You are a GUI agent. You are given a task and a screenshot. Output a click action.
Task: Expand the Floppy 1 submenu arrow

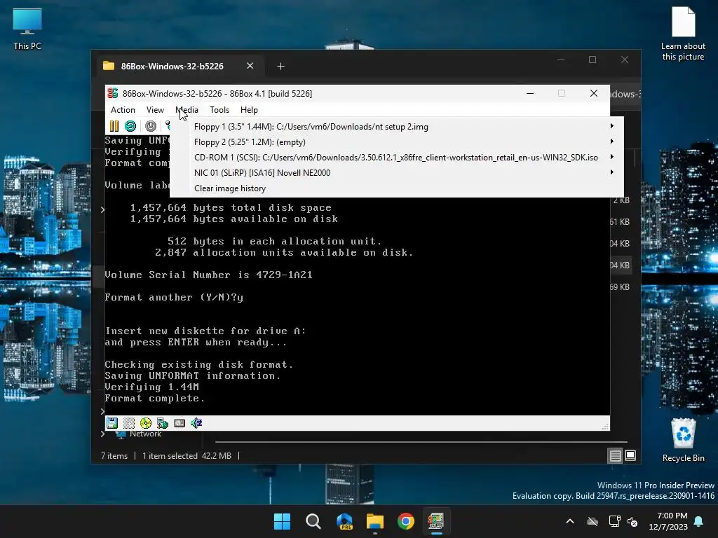pos(611,126)
